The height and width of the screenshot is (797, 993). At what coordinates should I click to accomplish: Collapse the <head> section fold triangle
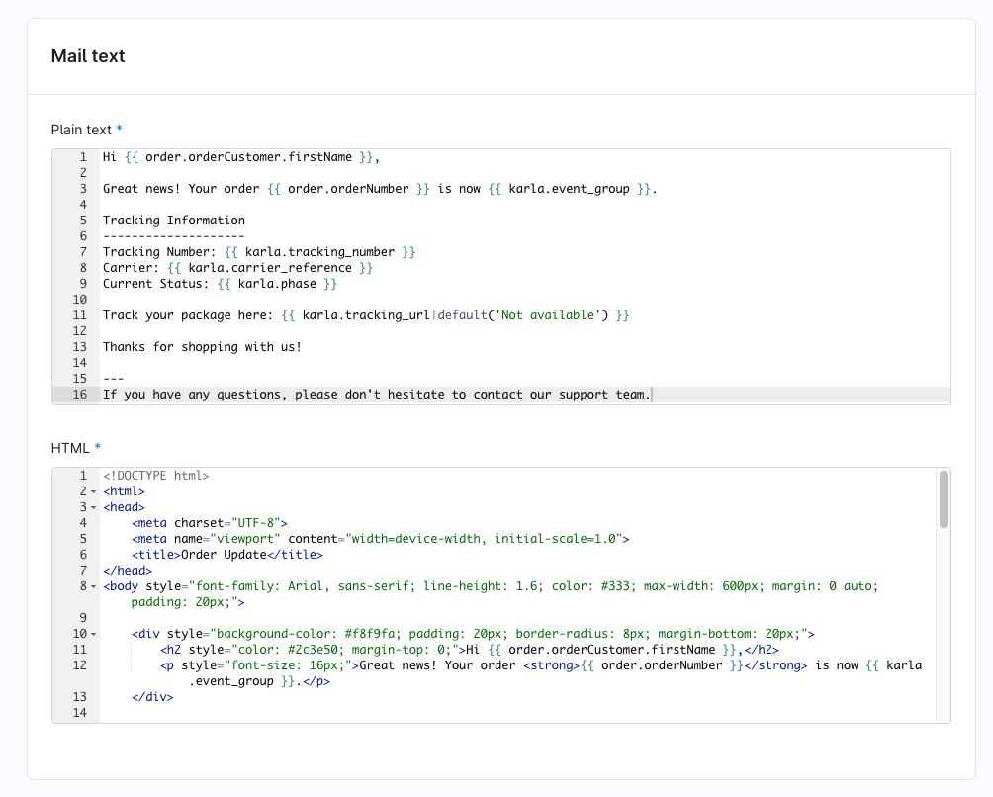(93, 506)
